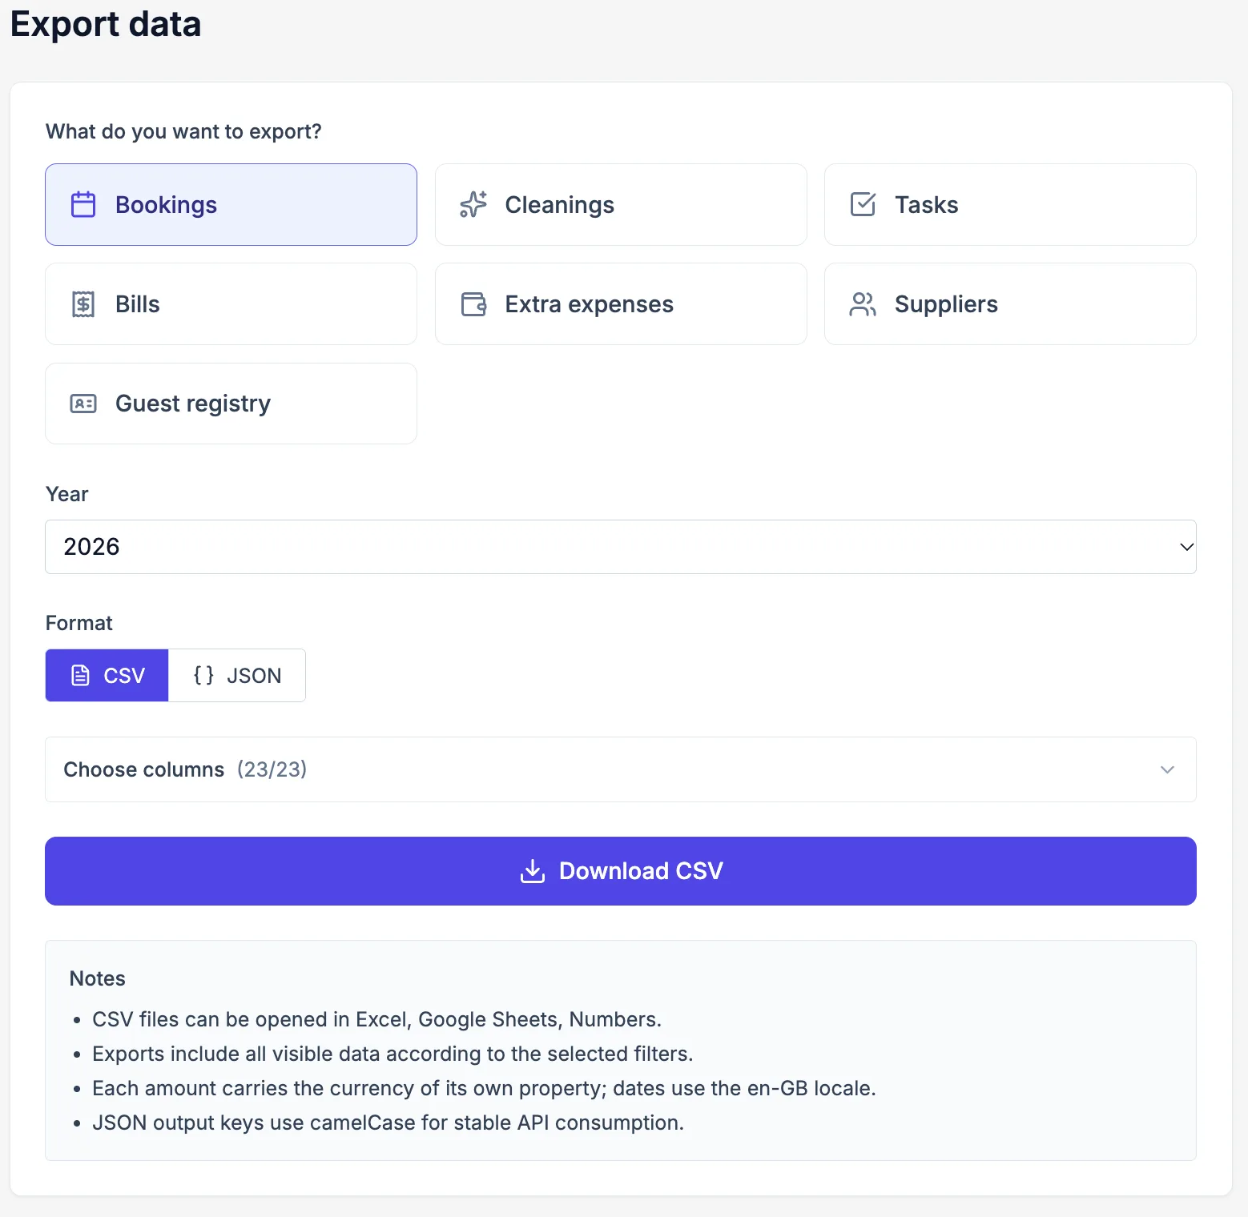1248x1217 pixels.
Task: Select Tasks export option
Action: pos(1010,205)
